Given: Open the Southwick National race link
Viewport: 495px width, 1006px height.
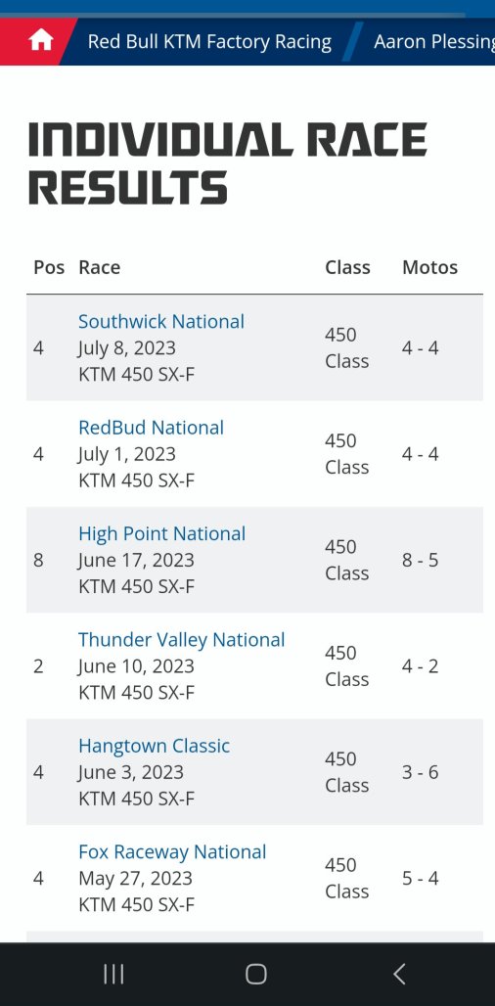Looking at the screenshot, I should pos(161,321).
